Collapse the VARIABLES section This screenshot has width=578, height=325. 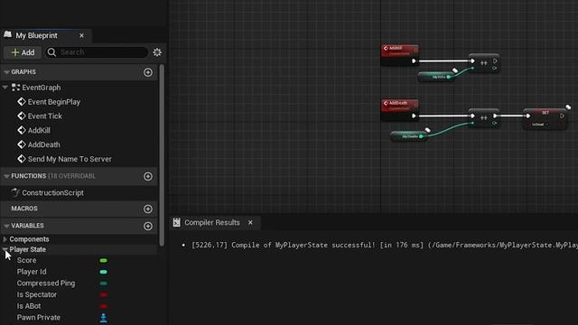coord(6,226)
